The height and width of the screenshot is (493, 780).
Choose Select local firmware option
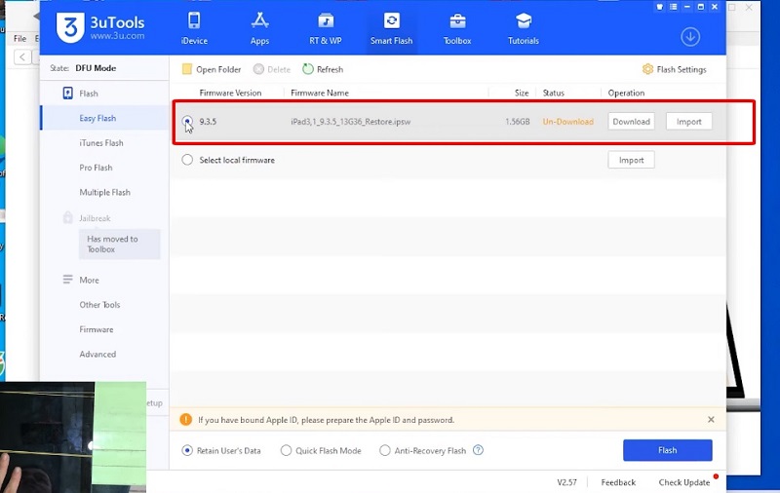pos(187,160)
